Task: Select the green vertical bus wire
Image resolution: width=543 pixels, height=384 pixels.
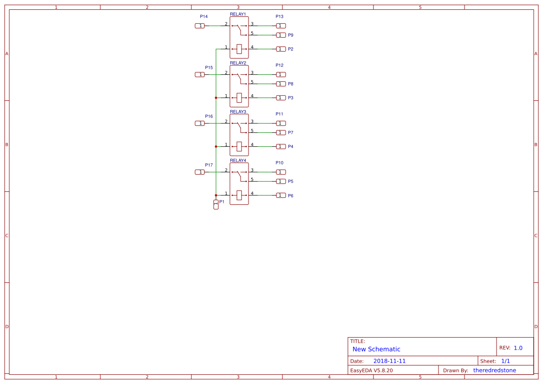Action: (216, 121)
